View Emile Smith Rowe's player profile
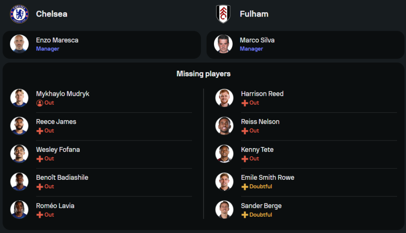The width and height of the screenshot is (406, 233). pyautogui.click(x=267, y=177)
